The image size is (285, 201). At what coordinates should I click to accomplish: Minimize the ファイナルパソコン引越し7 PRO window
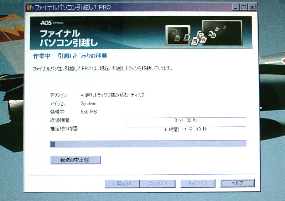click(236, 7)
